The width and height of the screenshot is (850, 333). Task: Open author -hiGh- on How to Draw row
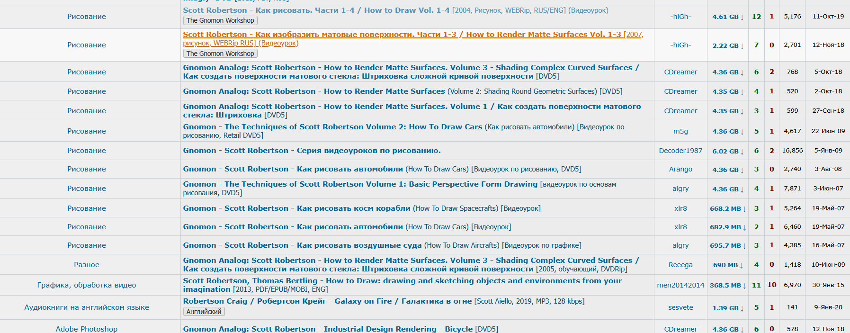pos(680,17)
